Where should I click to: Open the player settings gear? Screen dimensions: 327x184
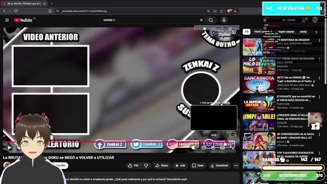tap(213, 148)
